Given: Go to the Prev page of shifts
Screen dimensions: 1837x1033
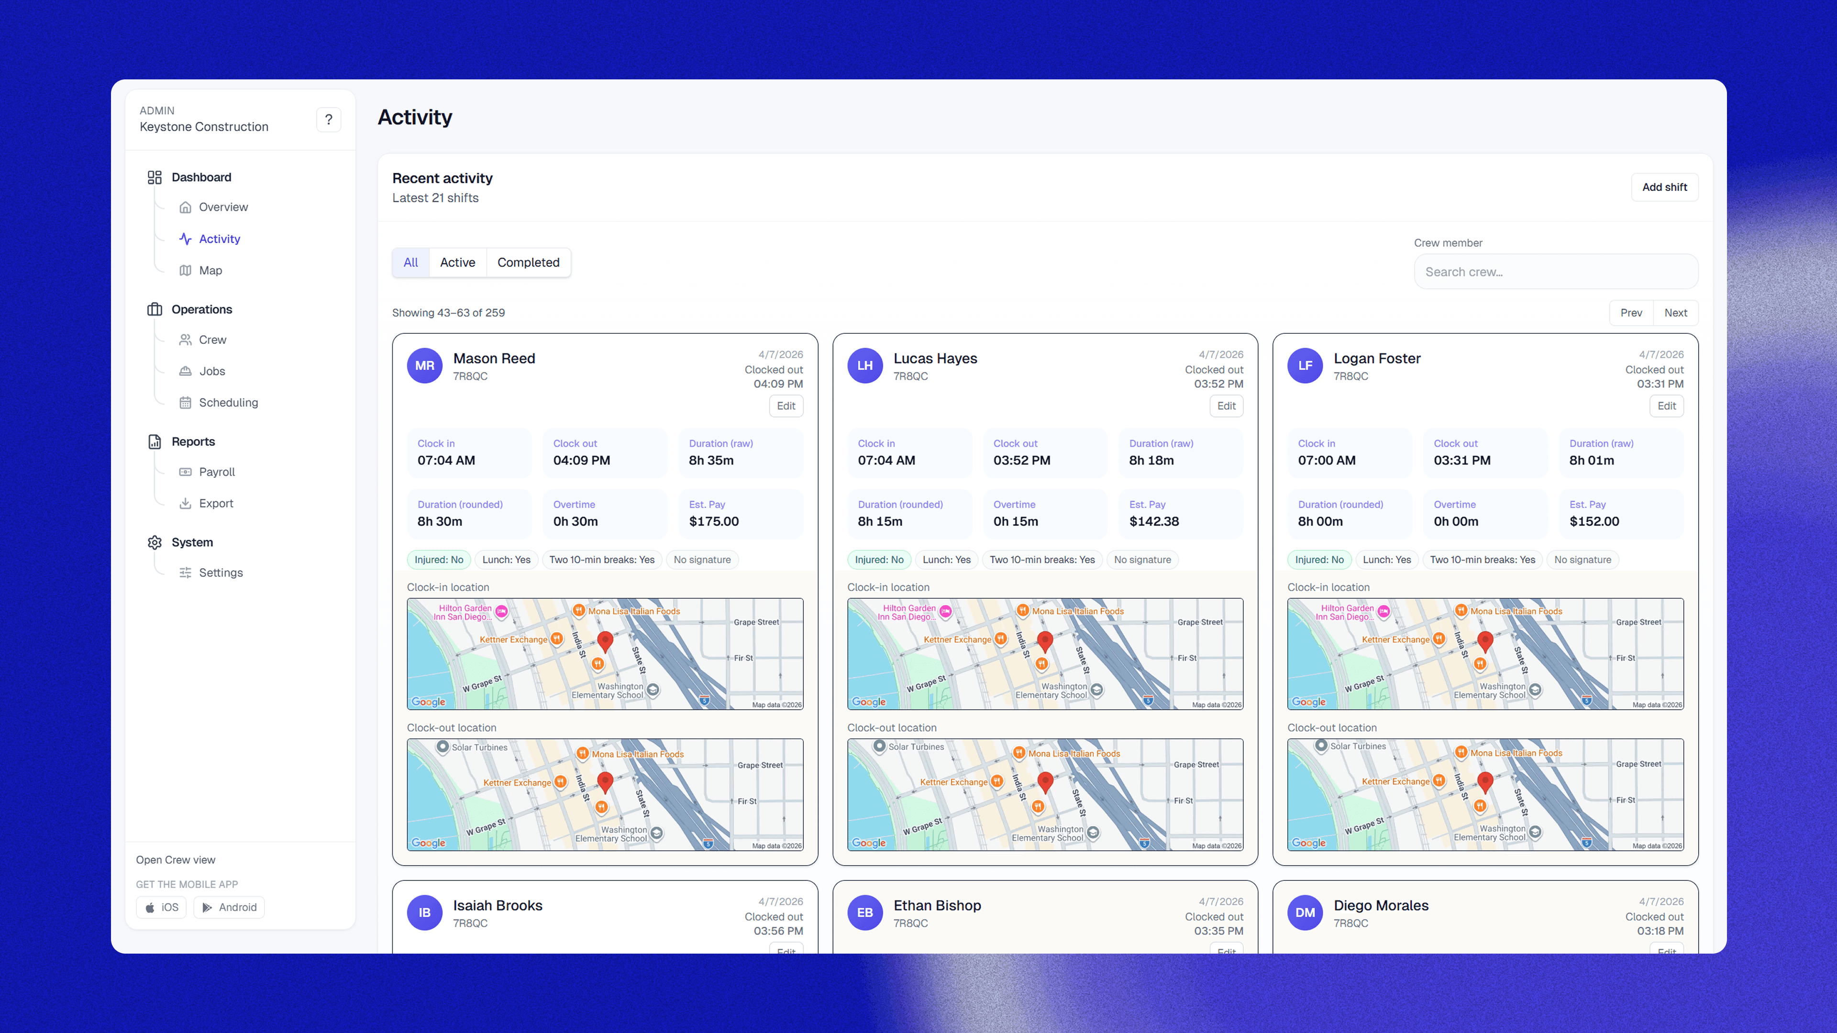Looking at the screenshot, I should (x=1631, y=313).
